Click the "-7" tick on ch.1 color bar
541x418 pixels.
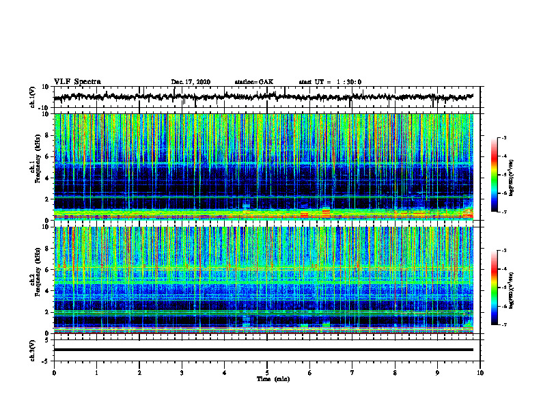click(503, 212)
